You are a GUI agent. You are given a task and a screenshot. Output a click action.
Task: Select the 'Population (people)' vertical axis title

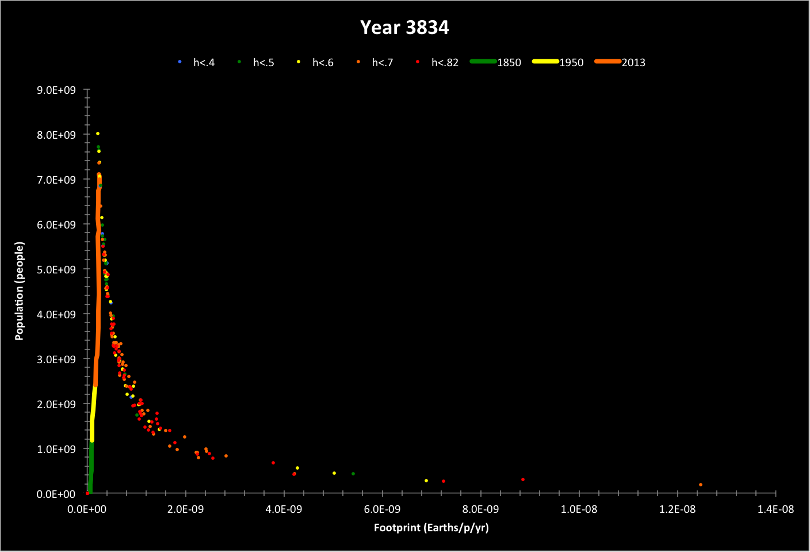[x=20, y=291]
